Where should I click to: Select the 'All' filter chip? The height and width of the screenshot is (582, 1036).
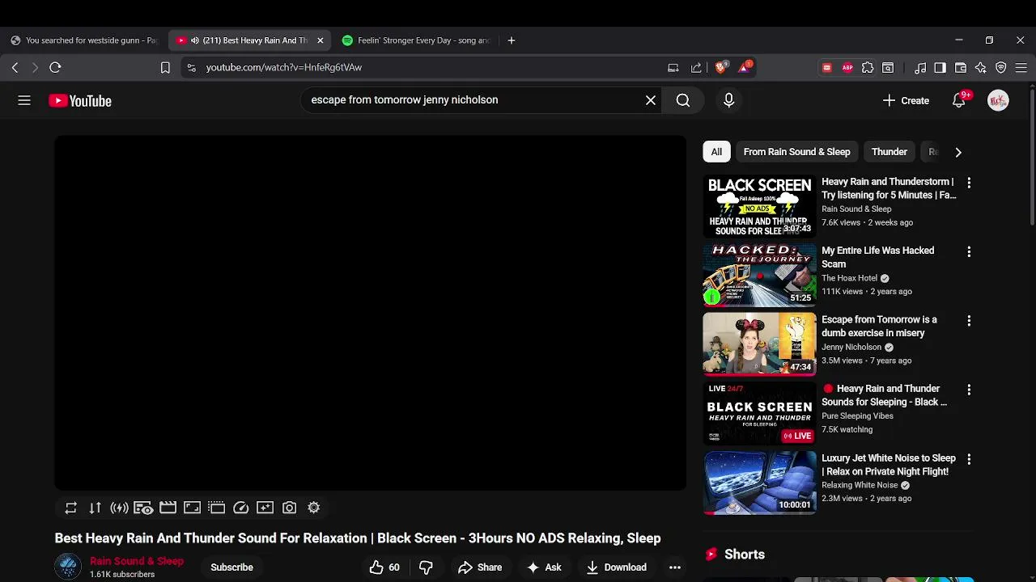pos(716,152)
